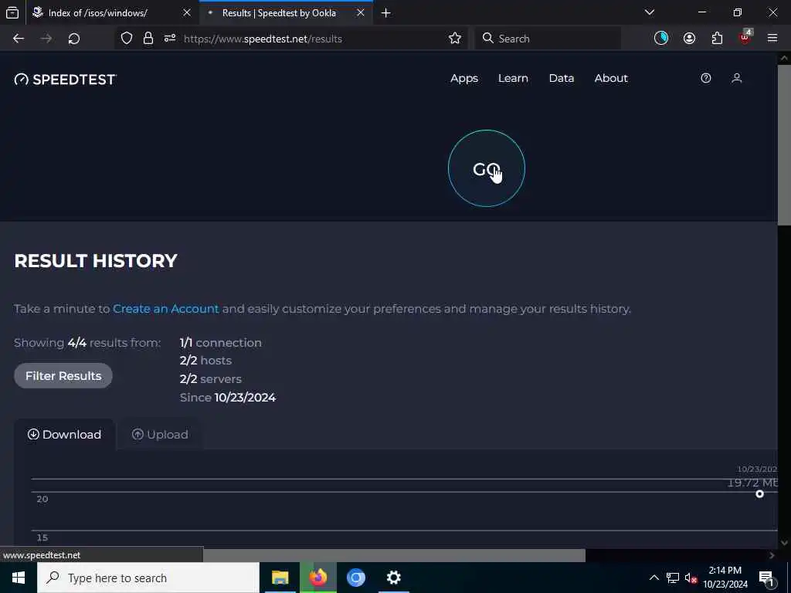
Task: Open the Data menu
Action: [562, 79]
